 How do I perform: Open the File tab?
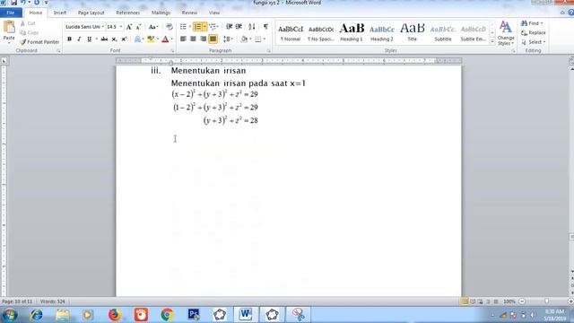[x=11, y=13]
